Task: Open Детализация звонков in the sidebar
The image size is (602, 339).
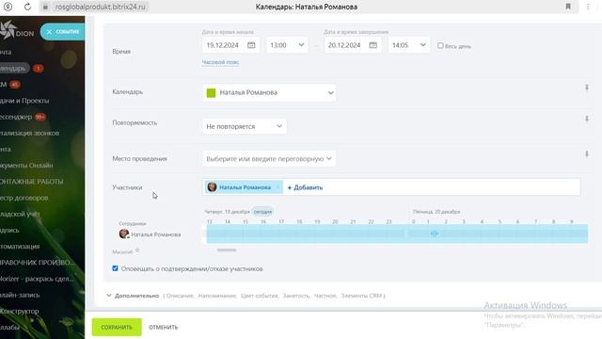Action: coord(29,133)
